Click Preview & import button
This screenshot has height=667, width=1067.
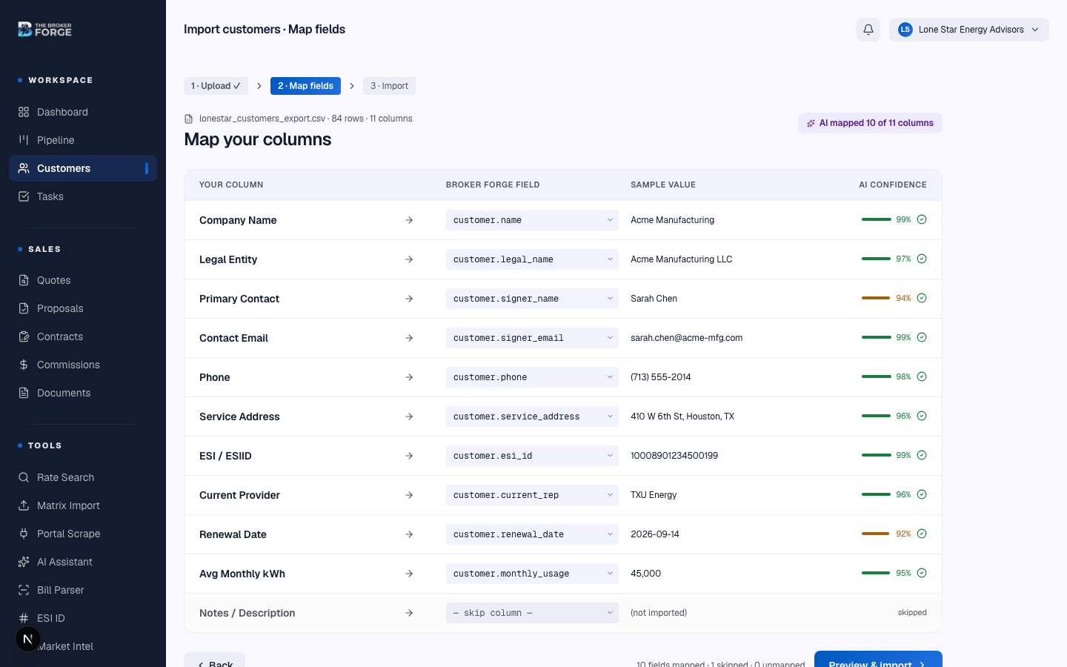878,659
